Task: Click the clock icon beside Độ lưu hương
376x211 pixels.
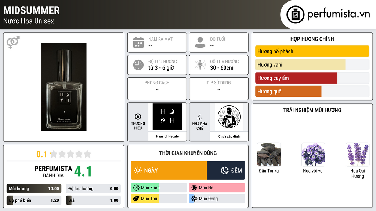Action: pos(138,65)
